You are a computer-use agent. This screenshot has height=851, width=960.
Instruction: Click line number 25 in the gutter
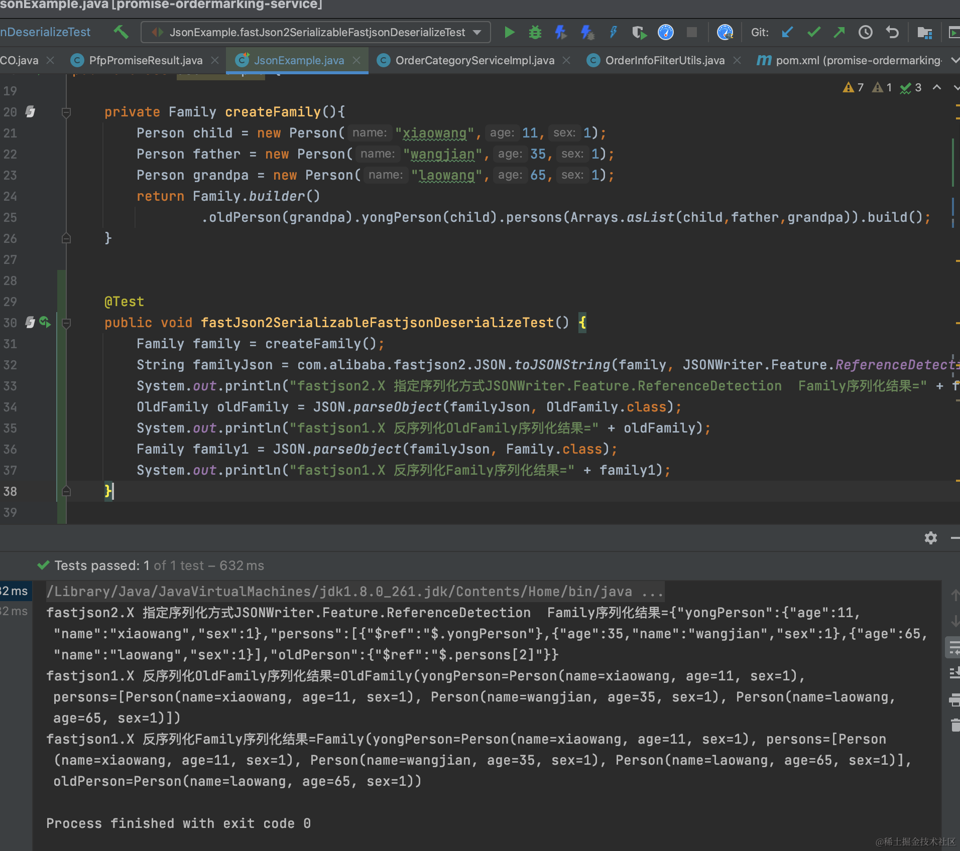coord(10,218)
